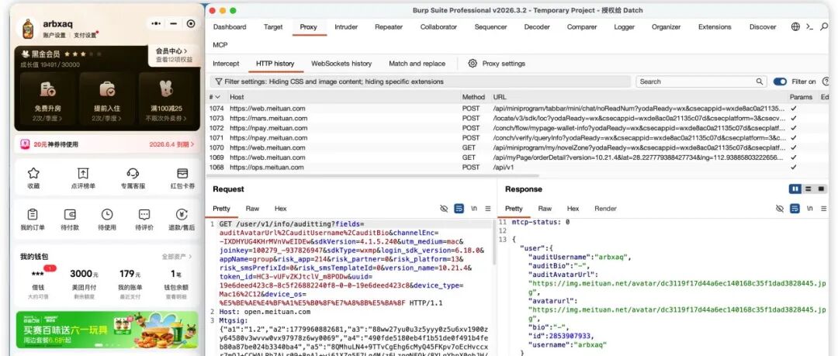Sort HTTP history by the # column arrow
This screenshot has height=356, width=838.
217,97
